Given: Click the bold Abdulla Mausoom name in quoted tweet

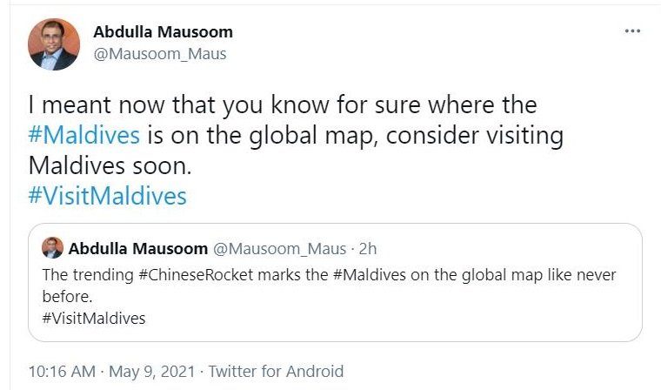Looking at the screenshot, I should pyautogui.click(x=137, y=248).
